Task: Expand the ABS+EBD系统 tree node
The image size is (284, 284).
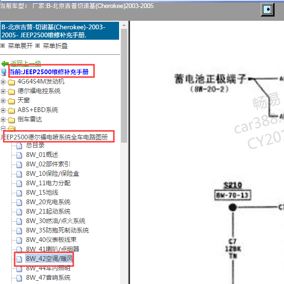Action: click(3, 110)
